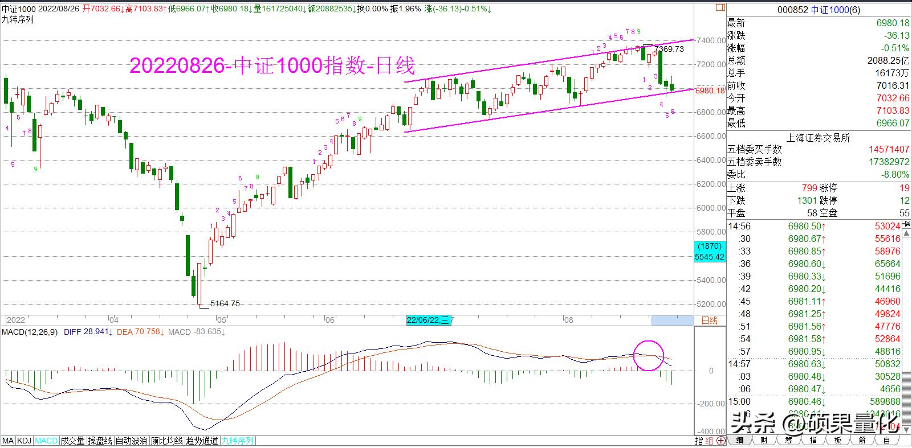The image size is (912, 448).
Task: Switch to the 操盘线 indicator tab
Action: 100,441
